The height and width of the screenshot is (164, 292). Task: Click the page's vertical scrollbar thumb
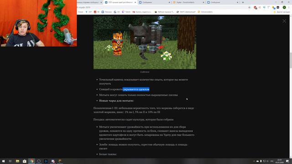click(291, 61)
